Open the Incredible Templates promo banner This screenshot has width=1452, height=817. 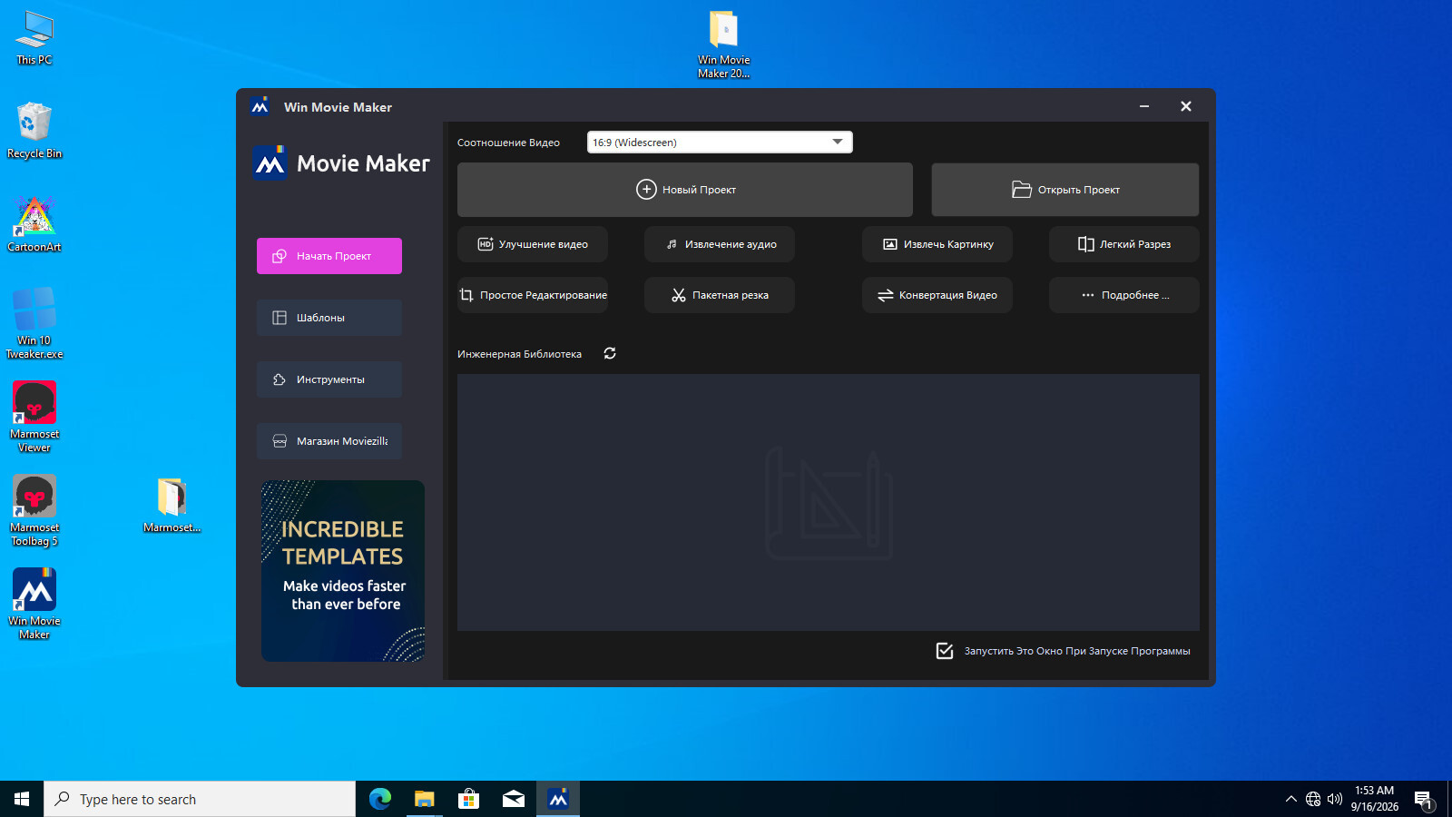coord(343,571)
